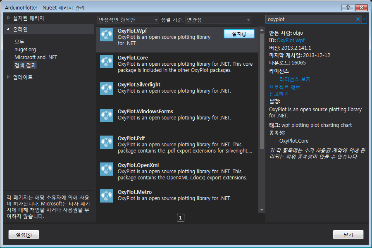This screenshot has width=372, height=248.
Task: Click the scrollbar down arrow
Action: [x=262, y=210]
